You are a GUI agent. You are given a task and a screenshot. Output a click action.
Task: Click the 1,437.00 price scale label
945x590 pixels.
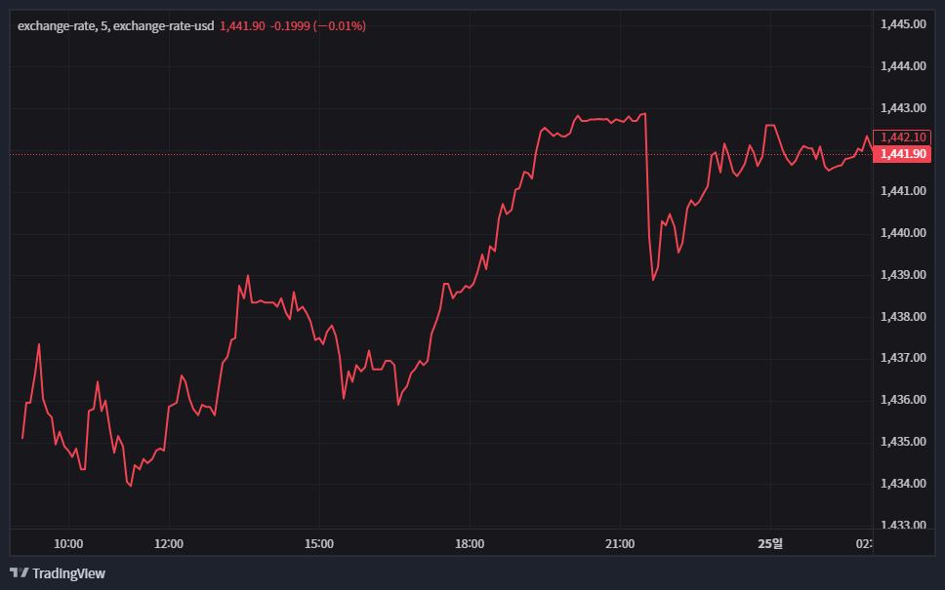click(903, 358)
